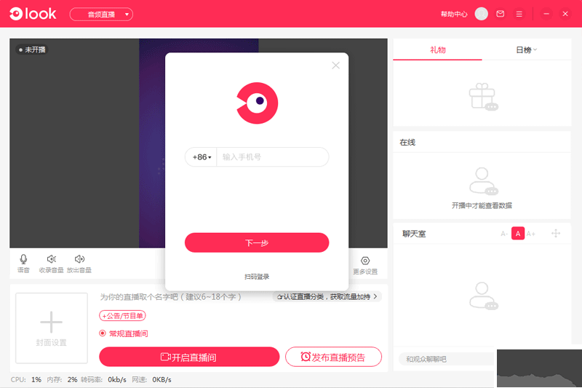582x388 pixels.
Task: Open the 音频直播 mode dropdown
Action: coord(101,14)
